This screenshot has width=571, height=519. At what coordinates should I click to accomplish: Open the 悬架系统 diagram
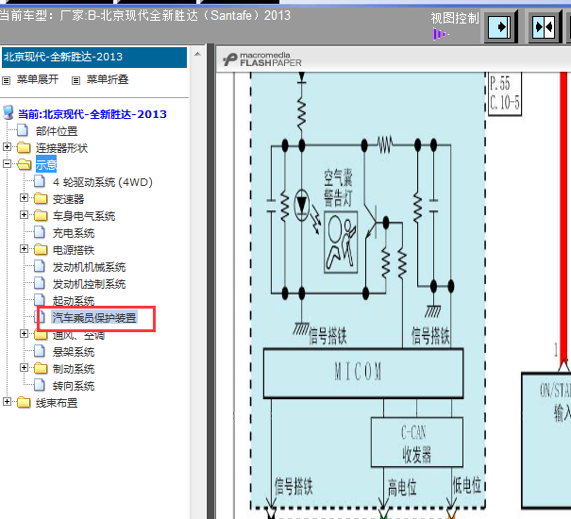(x=74, y=352)
